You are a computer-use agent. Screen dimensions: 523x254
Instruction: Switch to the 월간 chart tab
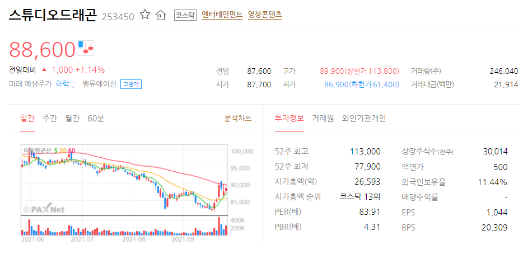pos(72,119)
